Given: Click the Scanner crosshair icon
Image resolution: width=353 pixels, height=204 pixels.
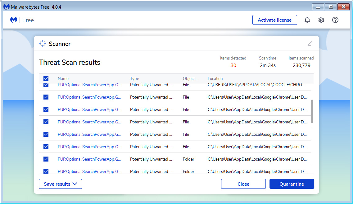Looking at the screenshot, I should (43, 43).
